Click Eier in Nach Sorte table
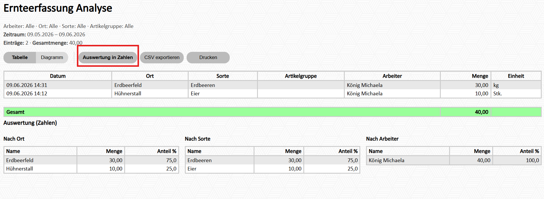This screenshot has width=544, height=199. click(192, 169)
